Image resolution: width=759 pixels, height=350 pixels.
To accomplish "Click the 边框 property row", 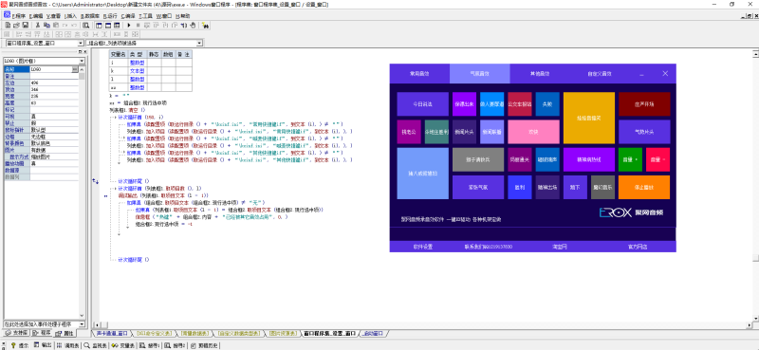I will tap(41, 137).
